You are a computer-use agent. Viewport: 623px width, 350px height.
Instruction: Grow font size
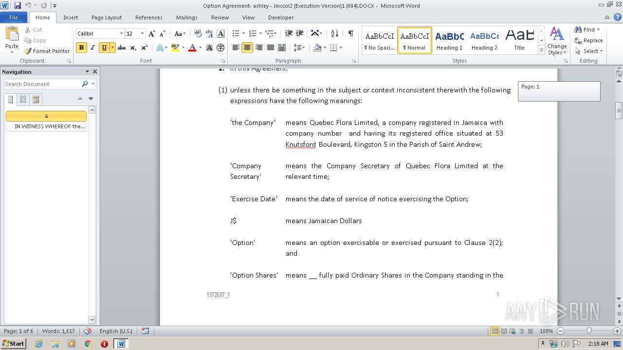click(152, 34)
